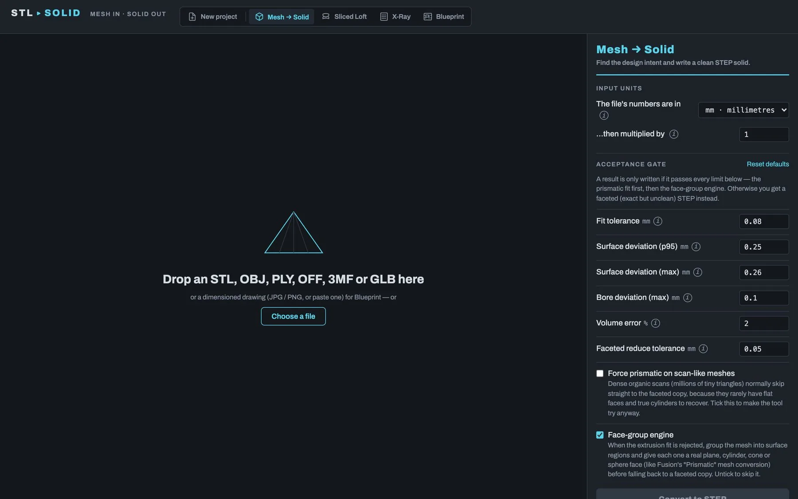Focus the Surface deviation (max) field
The height and width of the screenshot is (499, 798).
tap(764, 272)
